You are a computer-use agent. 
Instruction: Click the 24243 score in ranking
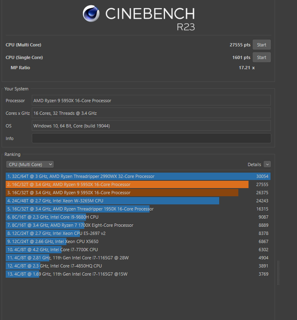tap(262, 201)
